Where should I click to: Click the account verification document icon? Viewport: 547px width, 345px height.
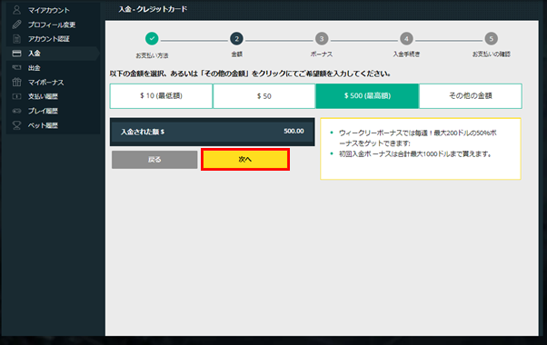[16, 39]
